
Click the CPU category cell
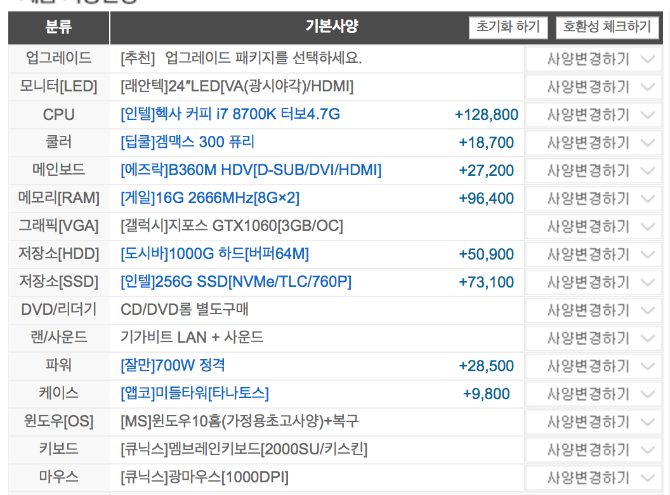(59, 115)
